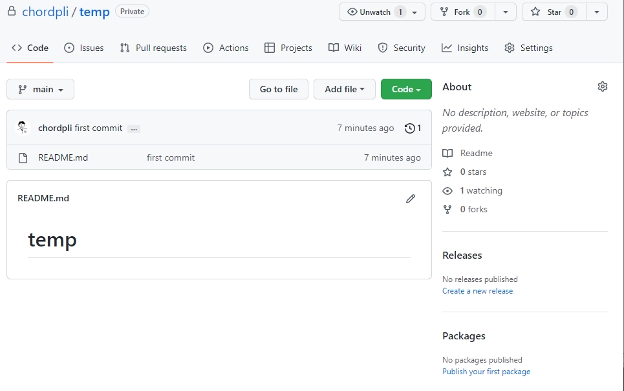Viewport: 624px width, 391px height.
Task: Open the Fork options dropdown arrow
Action: click(x=506, y=12)
